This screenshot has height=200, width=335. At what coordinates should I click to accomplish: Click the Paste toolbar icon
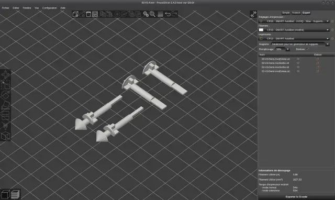(109, 14)
